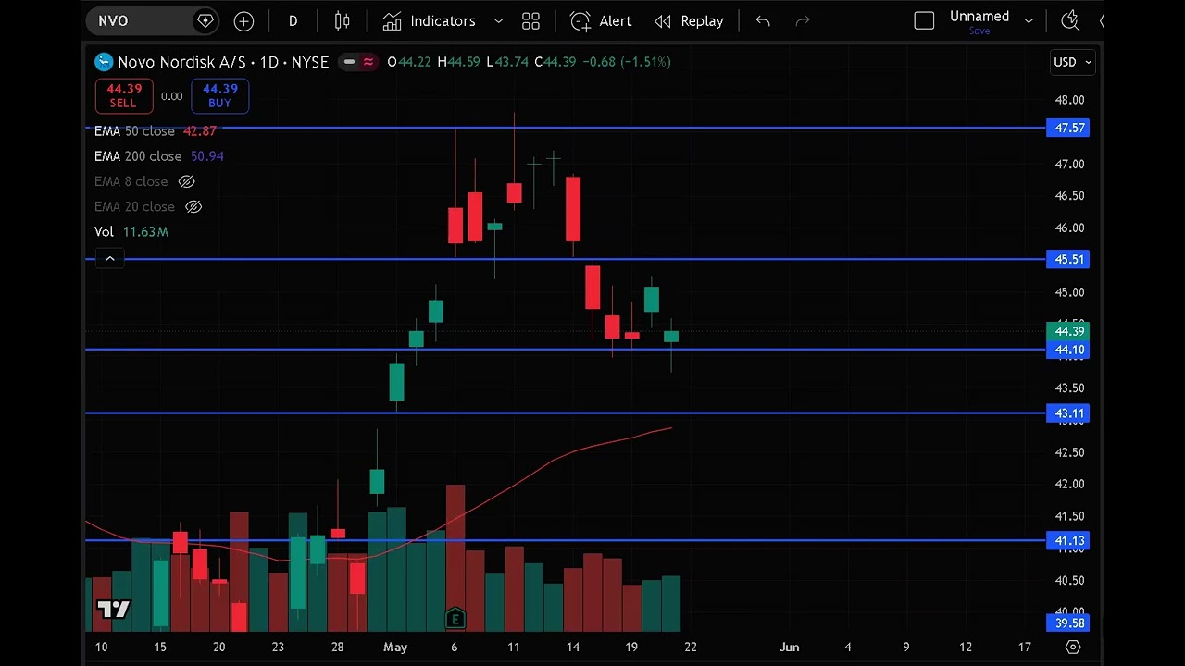Open the earnings E marker near May 6
This screenshot has height=666, width=1185.
click(x=455, y=618)
